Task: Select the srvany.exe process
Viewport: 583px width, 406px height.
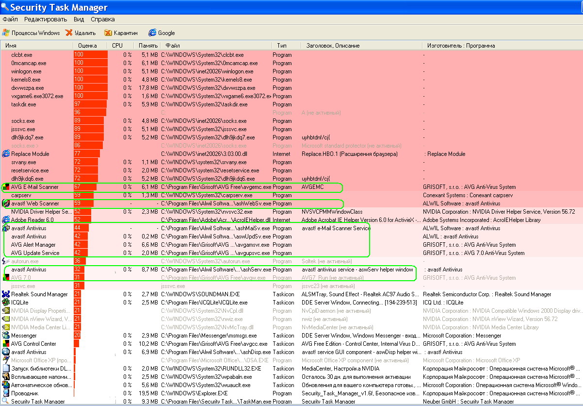Action: tap(291, 162)
